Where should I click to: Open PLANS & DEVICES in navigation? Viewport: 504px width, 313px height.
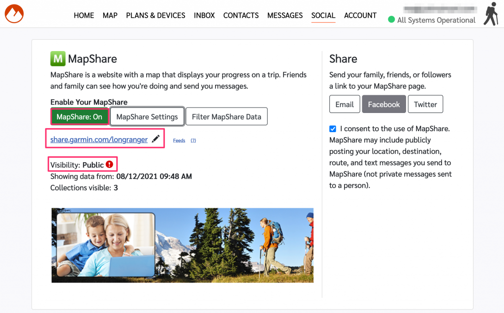tap(156, 15)
